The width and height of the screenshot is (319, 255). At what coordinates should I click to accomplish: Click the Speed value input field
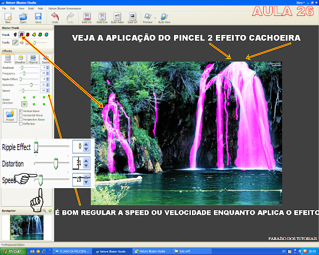click(x=43, y=91)
